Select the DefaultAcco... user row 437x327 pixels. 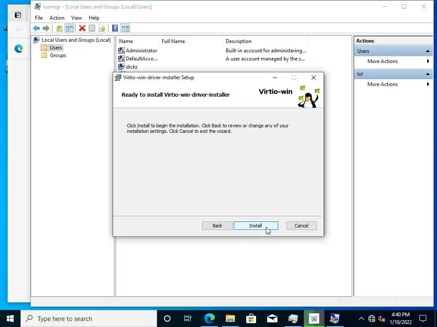pos(212,58)
